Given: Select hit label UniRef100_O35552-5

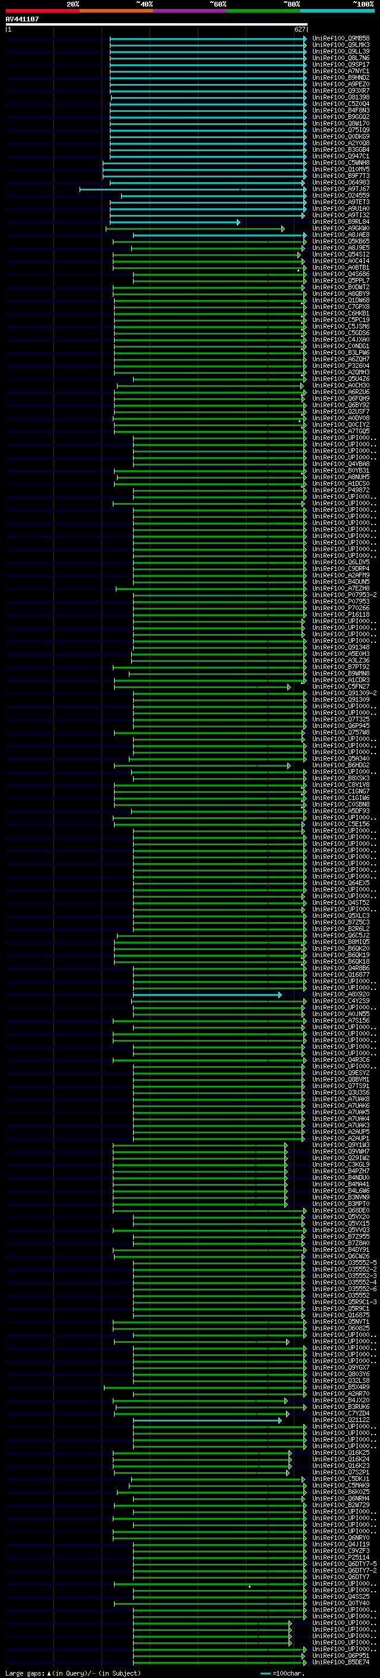Looking at the screenshot, I should (x=344, y=1263).
